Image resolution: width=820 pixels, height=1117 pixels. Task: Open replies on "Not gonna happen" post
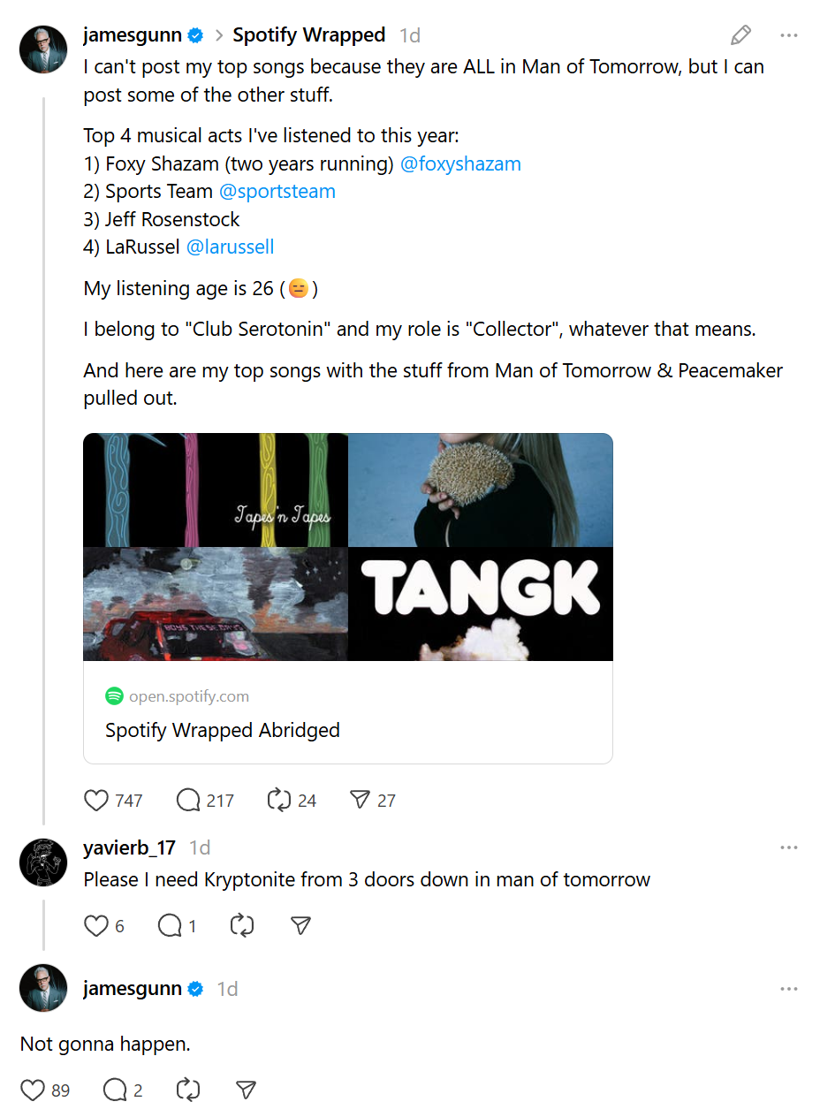tap(115, 1090)
